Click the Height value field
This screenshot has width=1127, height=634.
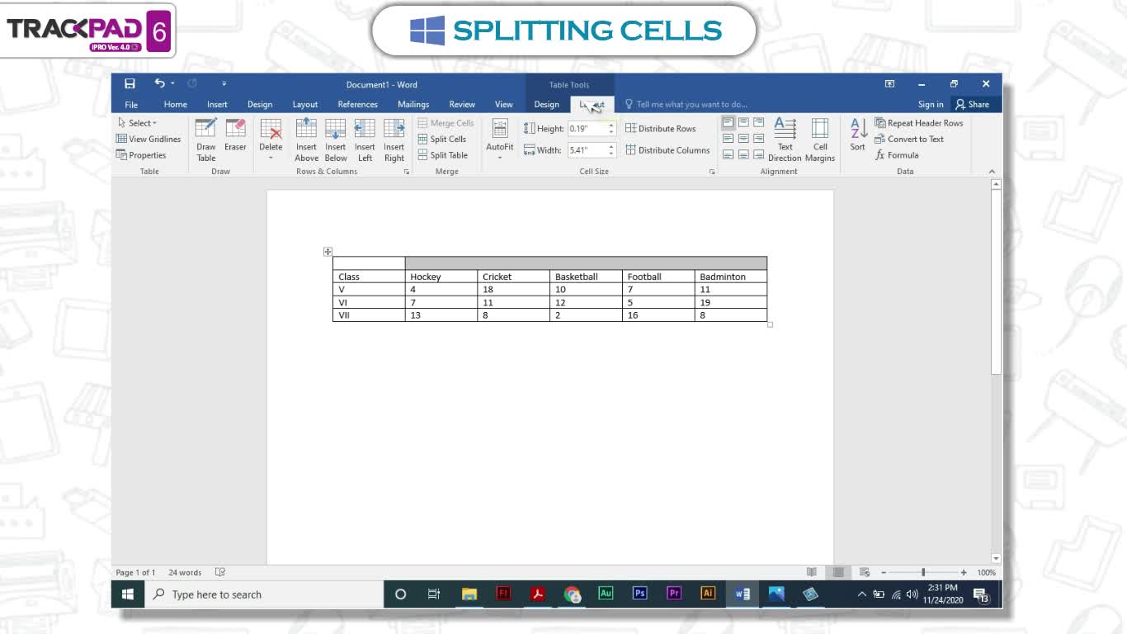588,129
